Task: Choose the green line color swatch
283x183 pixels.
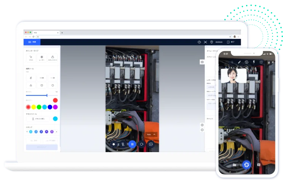Action: (39, 107)
